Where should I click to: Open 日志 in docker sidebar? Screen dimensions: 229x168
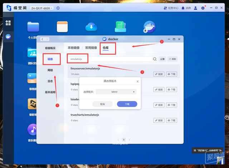[50, 81]
